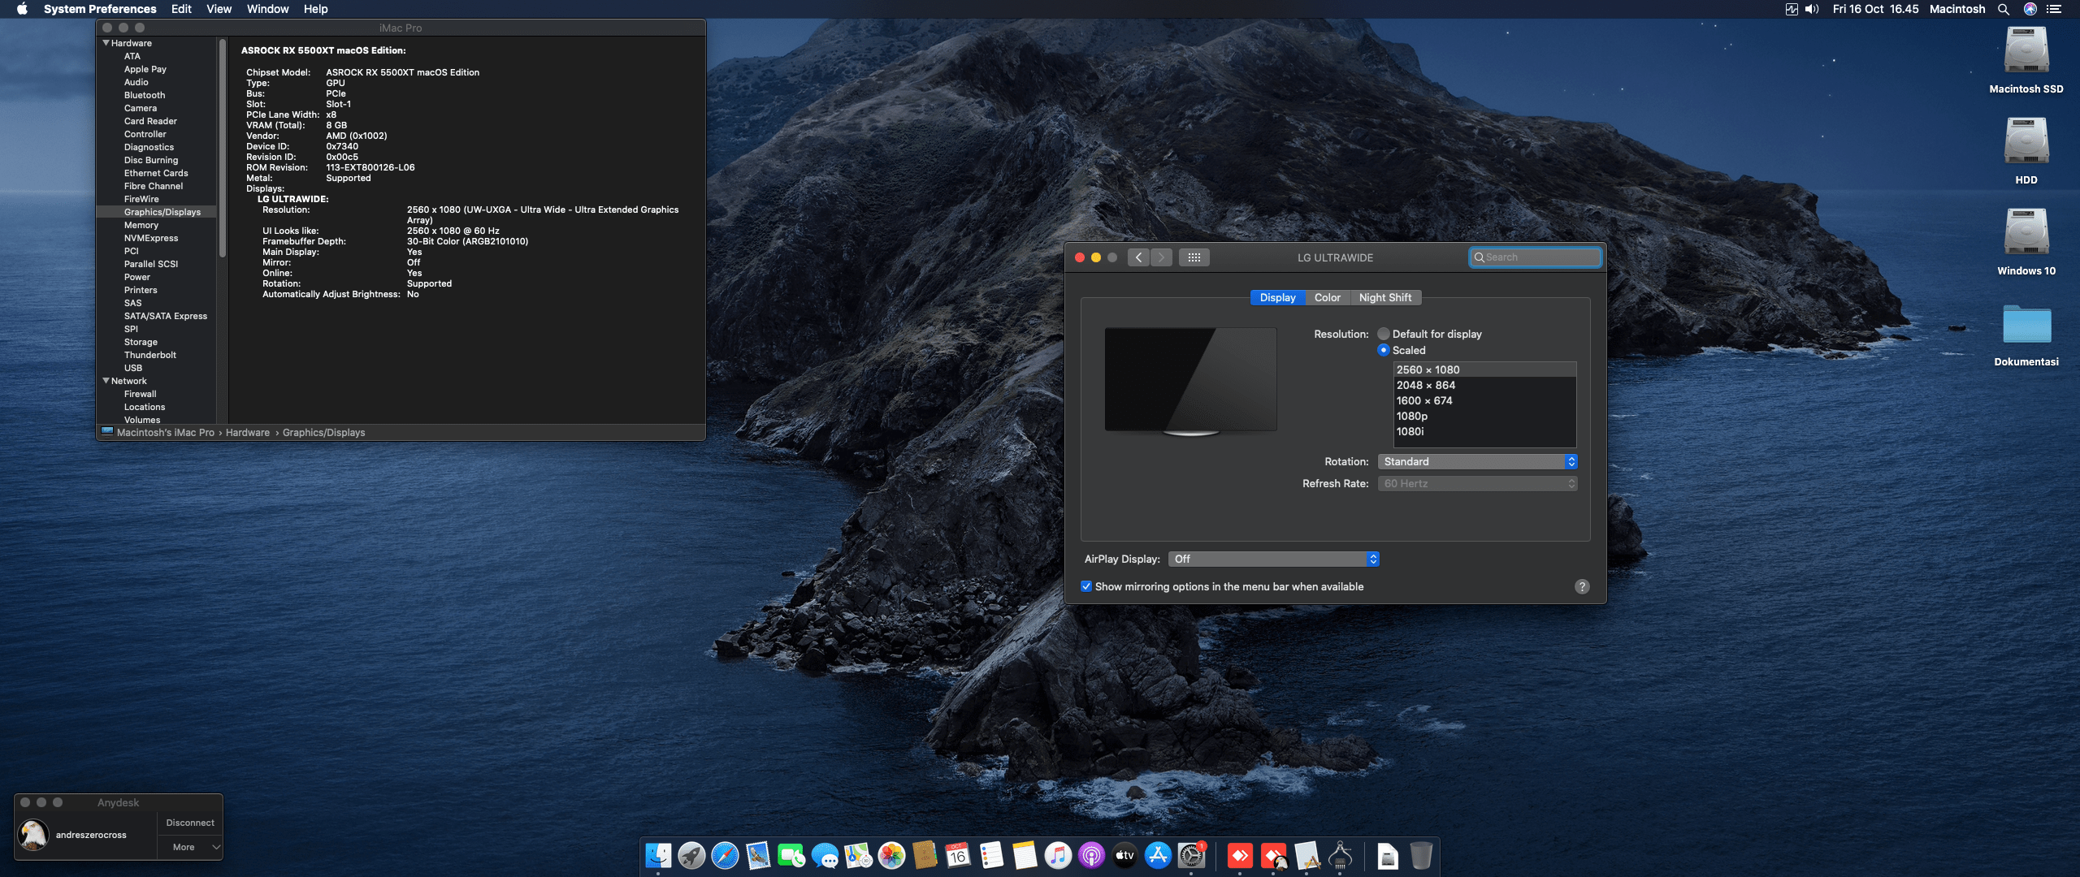
Task: Select Scaled resolution radio button
Action: click(x=1384, y=350)
